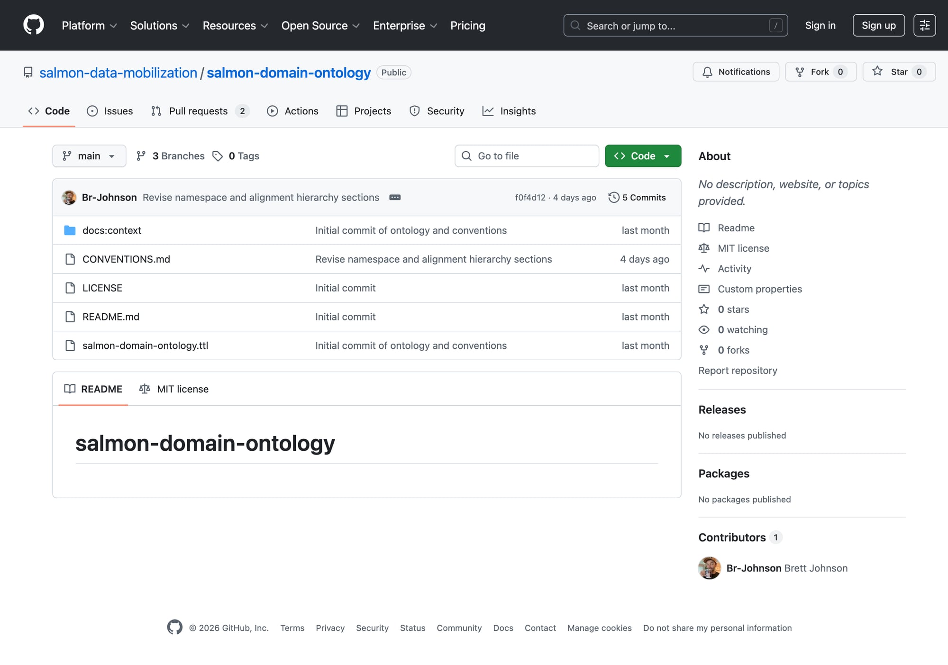This screenshot has height=665, width=948.
Task: Open the main branch selector dropdown
Action: pyautogui.click(x=89, y=155)
